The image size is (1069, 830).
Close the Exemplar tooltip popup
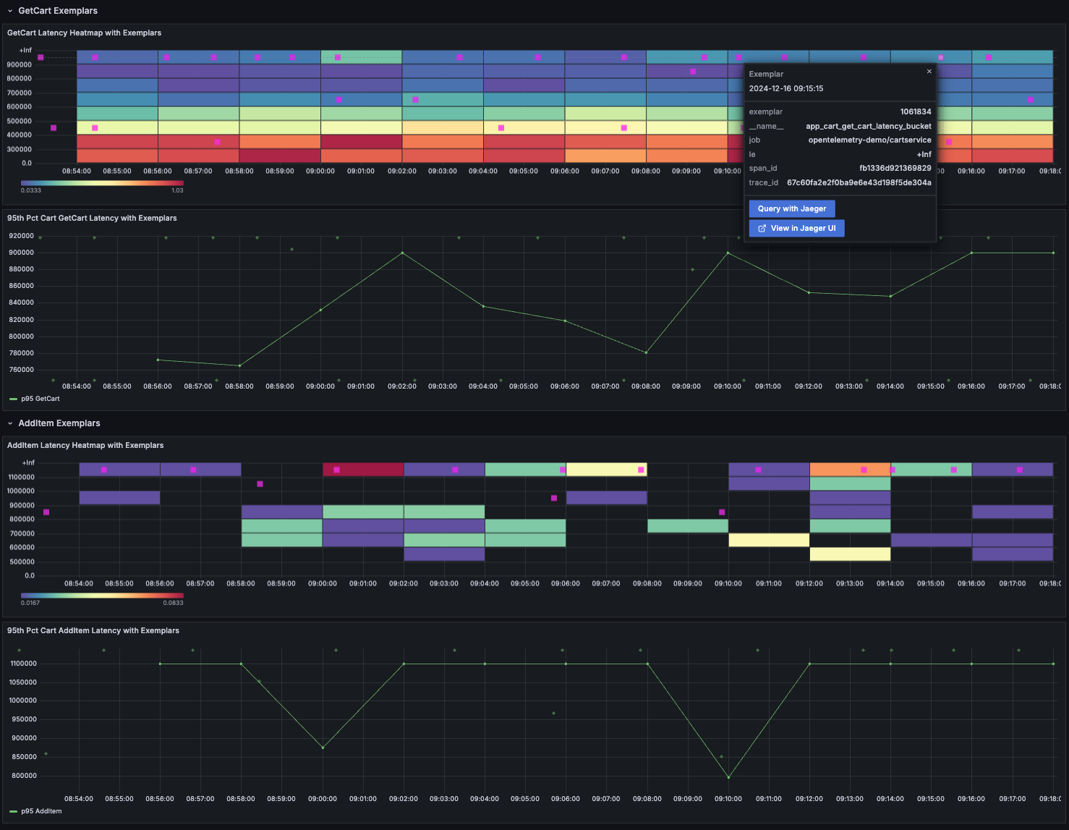(x=929, y=72)
